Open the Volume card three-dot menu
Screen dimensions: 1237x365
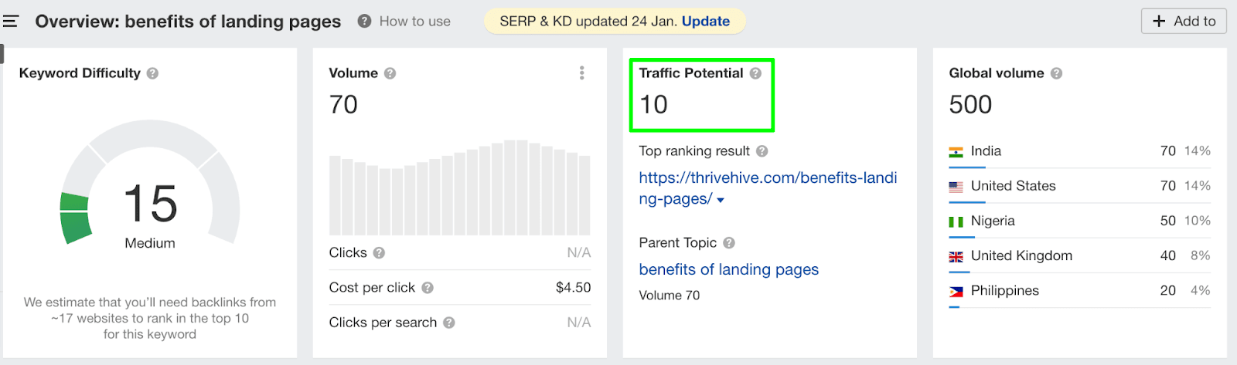coord(581,73)
